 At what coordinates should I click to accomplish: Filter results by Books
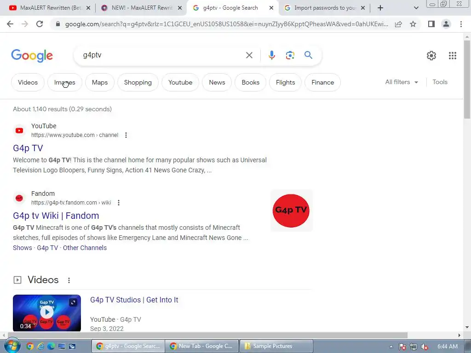pos(250,82)
